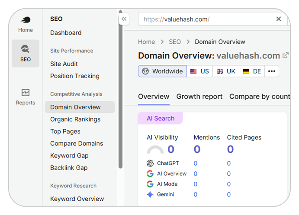Click the US flag icon

tap(193, 71)
